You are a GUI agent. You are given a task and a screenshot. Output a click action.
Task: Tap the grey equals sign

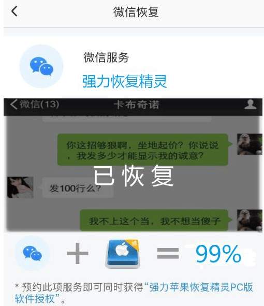[168, 253]
